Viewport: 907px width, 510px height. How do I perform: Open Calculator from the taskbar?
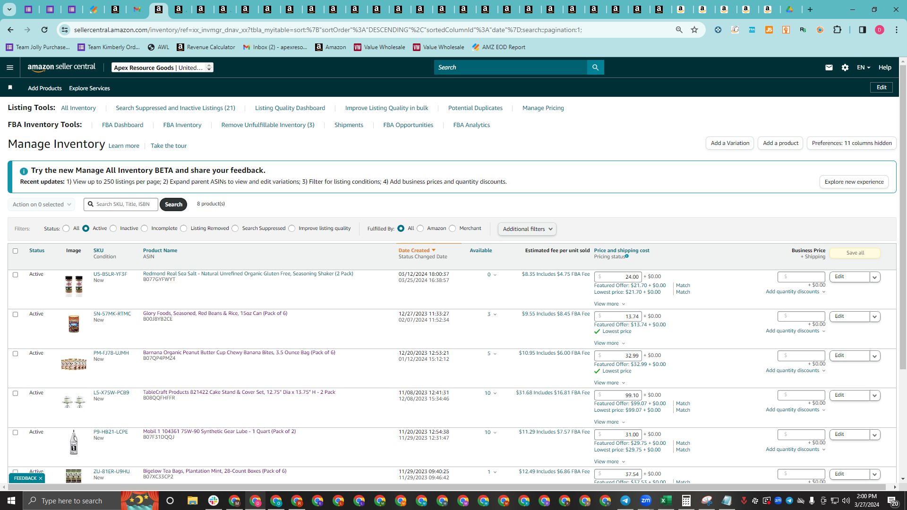click(686, 501)
